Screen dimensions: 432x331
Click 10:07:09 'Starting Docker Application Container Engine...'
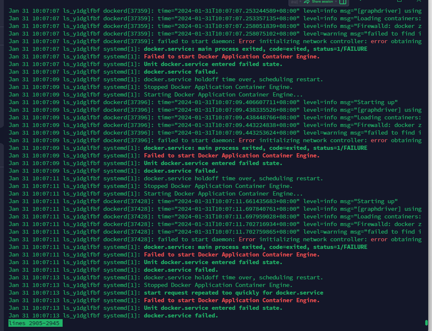(223, 94)
